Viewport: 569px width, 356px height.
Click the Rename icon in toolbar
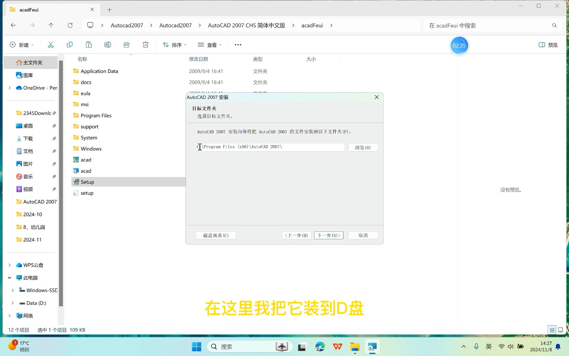[108, 45]
